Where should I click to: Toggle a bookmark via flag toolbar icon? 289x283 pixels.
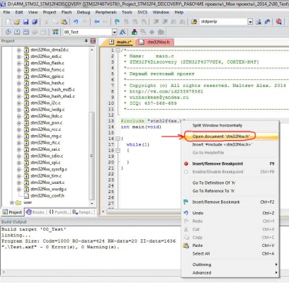coord(117,22)
